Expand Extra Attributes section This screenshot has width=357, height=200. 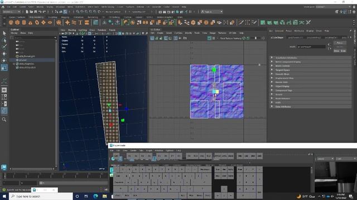pos(310,107)
